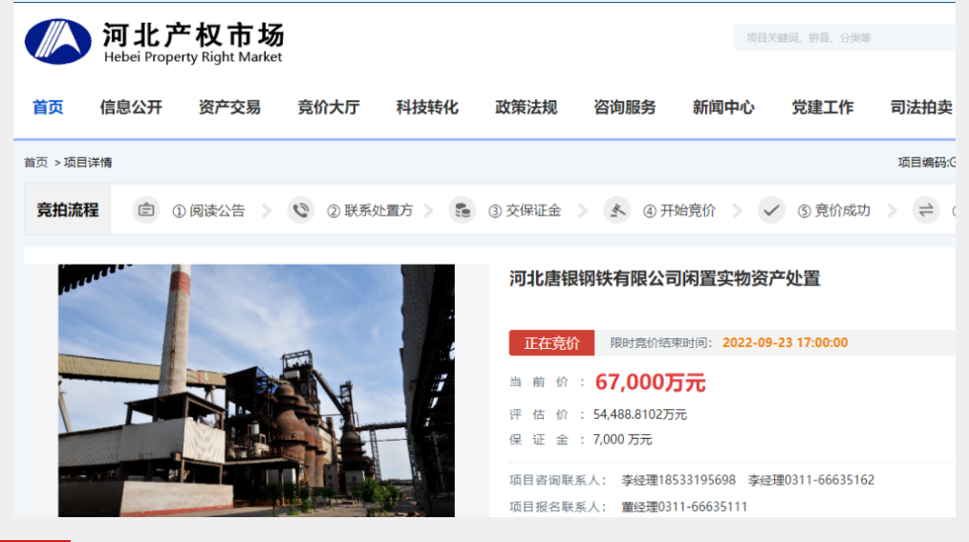Click the project keyword search field
The image size is (969, 542).
click(x=844, y=37)
